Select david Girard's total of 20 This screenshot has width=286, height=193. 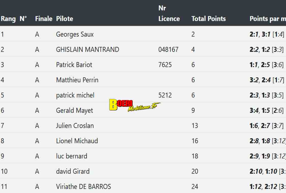click(x=195, y=171)
